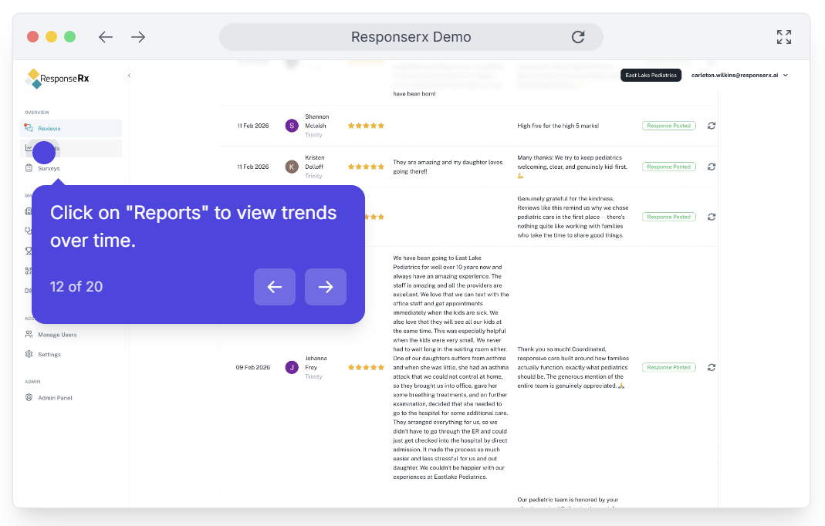Click Johanna Frey's long review text
Screen dimensions: 825x526
coord(451,367)
